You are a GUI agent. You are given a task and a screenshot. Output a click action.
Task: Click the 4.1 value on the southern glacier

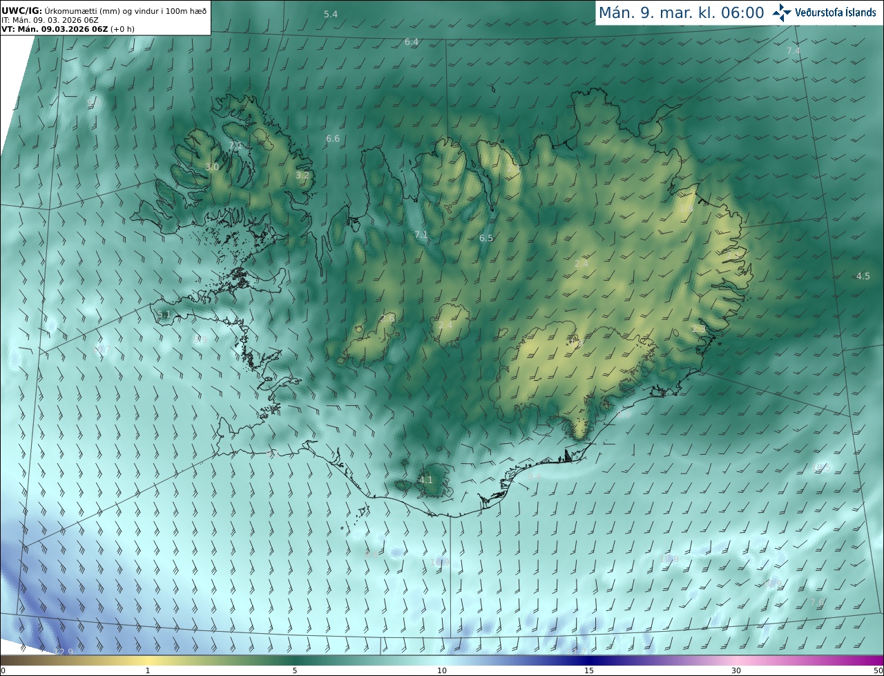coord(426,480)
